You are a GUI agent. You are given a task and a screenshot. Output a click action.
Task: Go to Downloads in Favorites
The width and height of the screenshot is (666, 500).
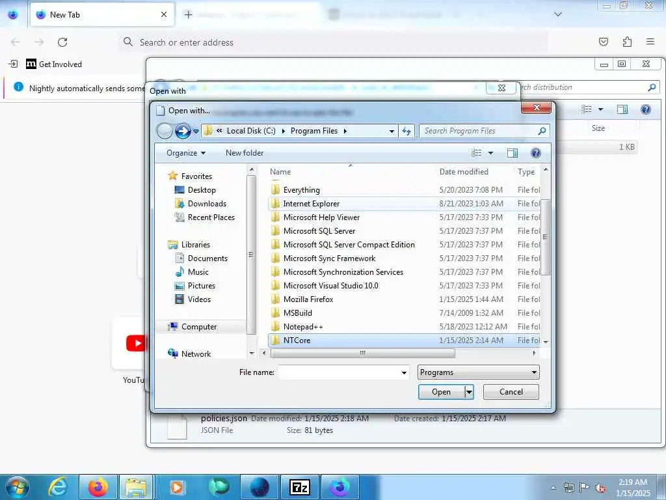[207, 204]
